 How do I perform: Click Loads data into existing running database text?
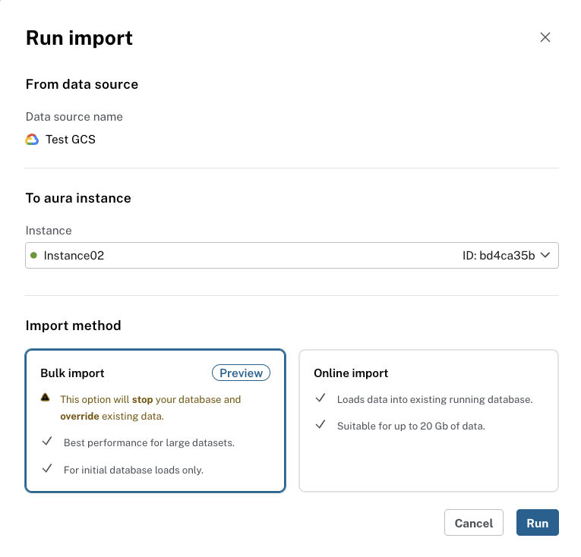(x=435, y=400)
